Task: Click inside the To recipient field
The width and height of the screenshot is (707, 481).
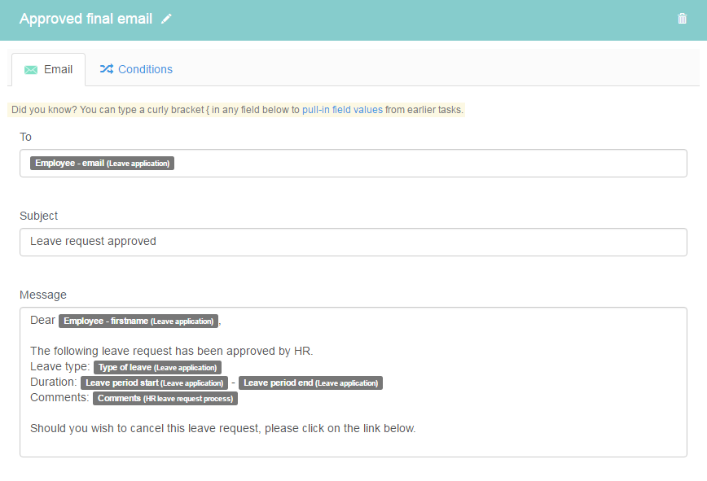Action: (353, 163)
